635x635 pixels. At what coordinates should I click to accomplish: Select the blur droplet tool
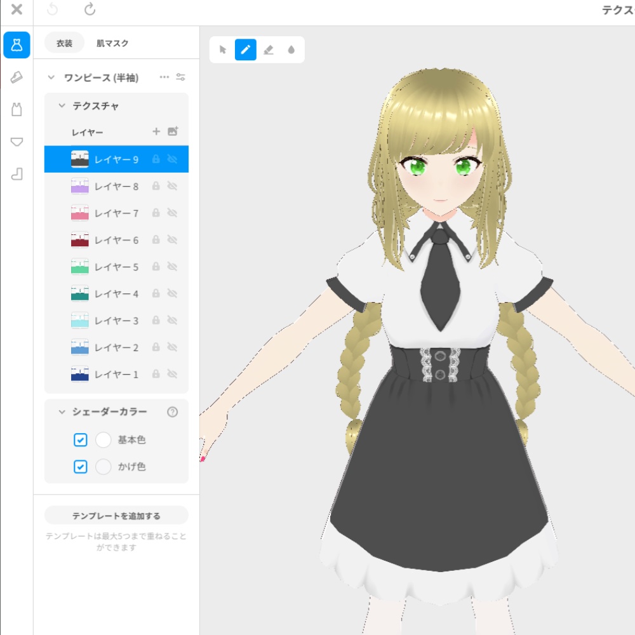coord(291,50)
